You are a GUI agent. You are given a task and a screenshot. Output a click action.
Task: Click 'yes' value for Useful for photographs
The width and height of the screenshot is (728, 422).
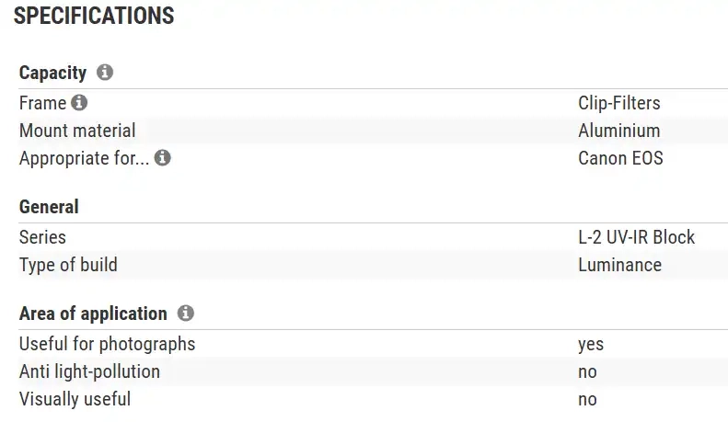[x=591, y=344]
